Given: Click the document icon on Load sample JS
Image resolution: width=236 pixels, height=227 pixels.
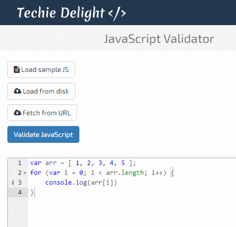Looking at the screenshot, I should (x=17, y=69).
